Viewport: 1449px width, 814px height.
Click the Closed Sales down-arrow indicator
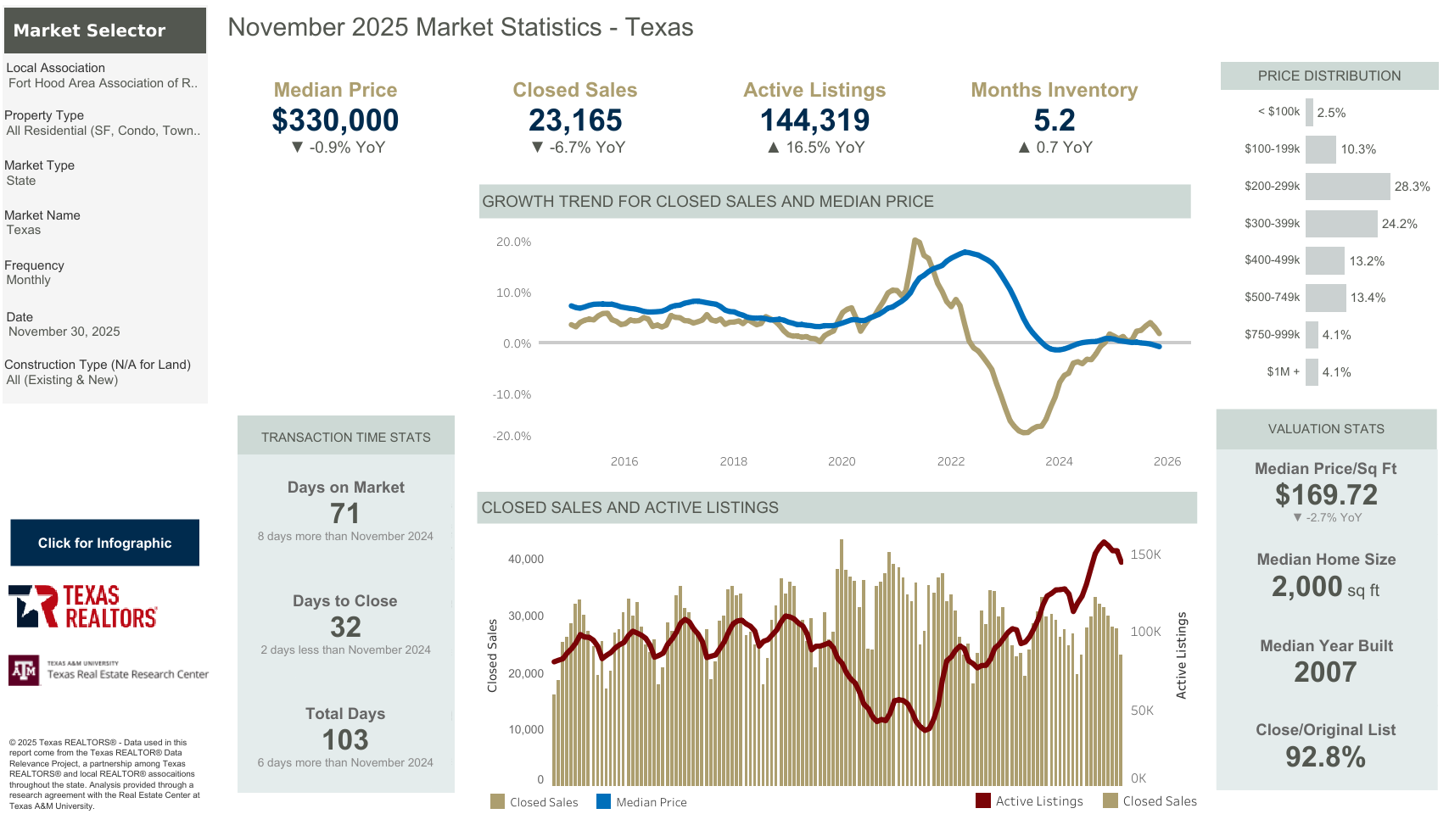(537, 148)
